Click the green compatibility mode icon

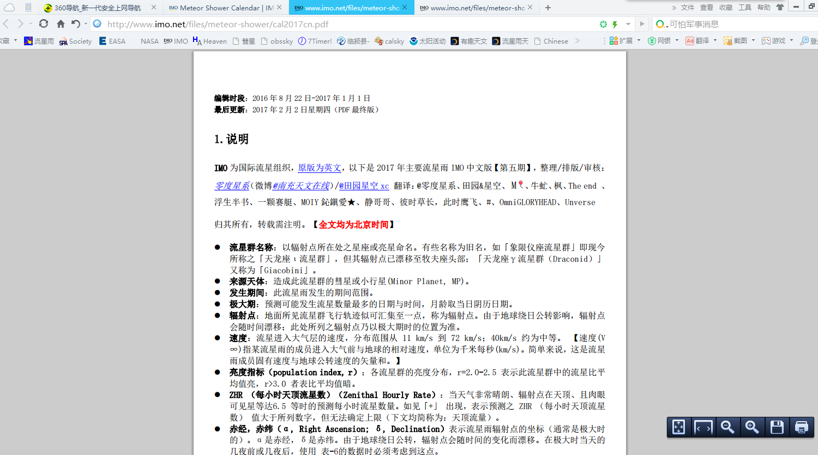(x=603, y=24)
